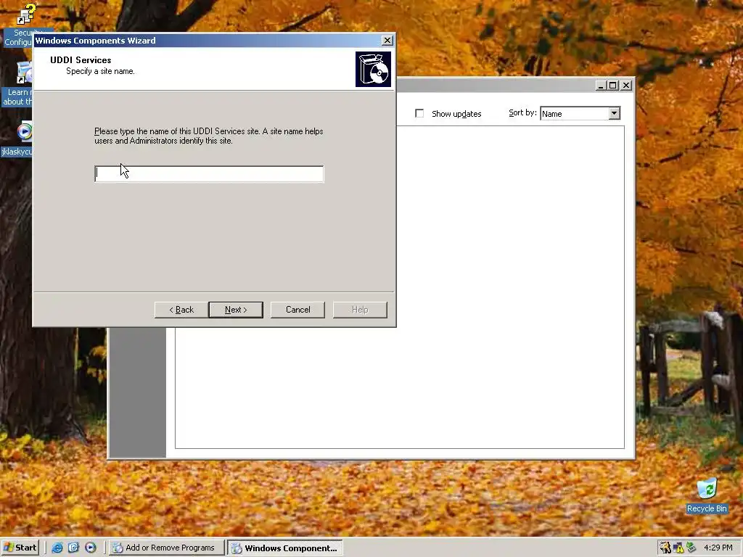The image size is (743, 557).
Task: Close the Add or Remove Programs window
Action: tap(626, 86)
